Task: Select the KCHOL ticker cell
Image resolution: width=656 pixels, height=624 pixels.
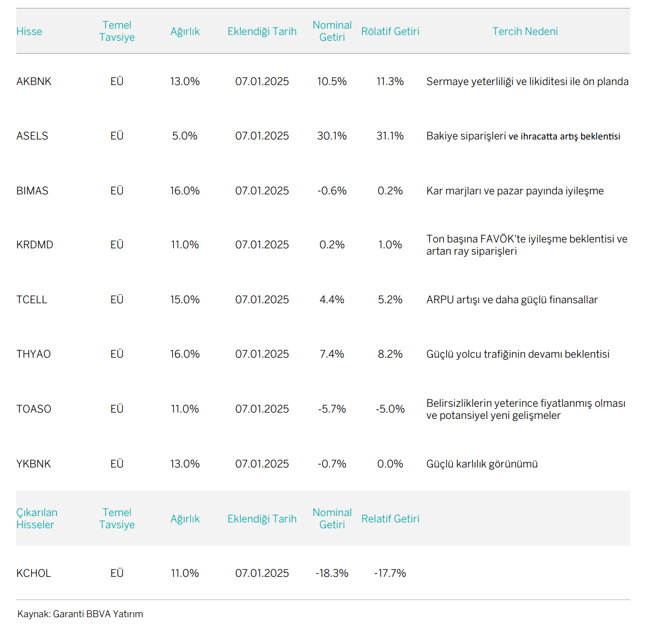Action: (x=34, y=573)
